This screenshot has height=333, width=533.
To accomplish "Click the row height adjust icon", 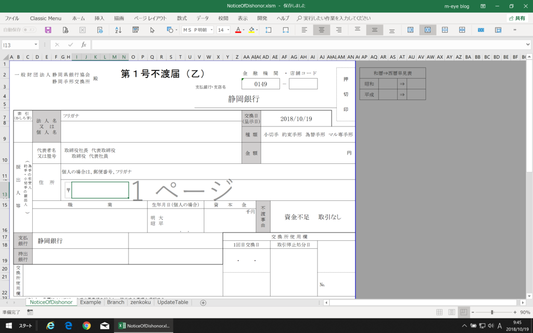I will [x=268, y=30].
